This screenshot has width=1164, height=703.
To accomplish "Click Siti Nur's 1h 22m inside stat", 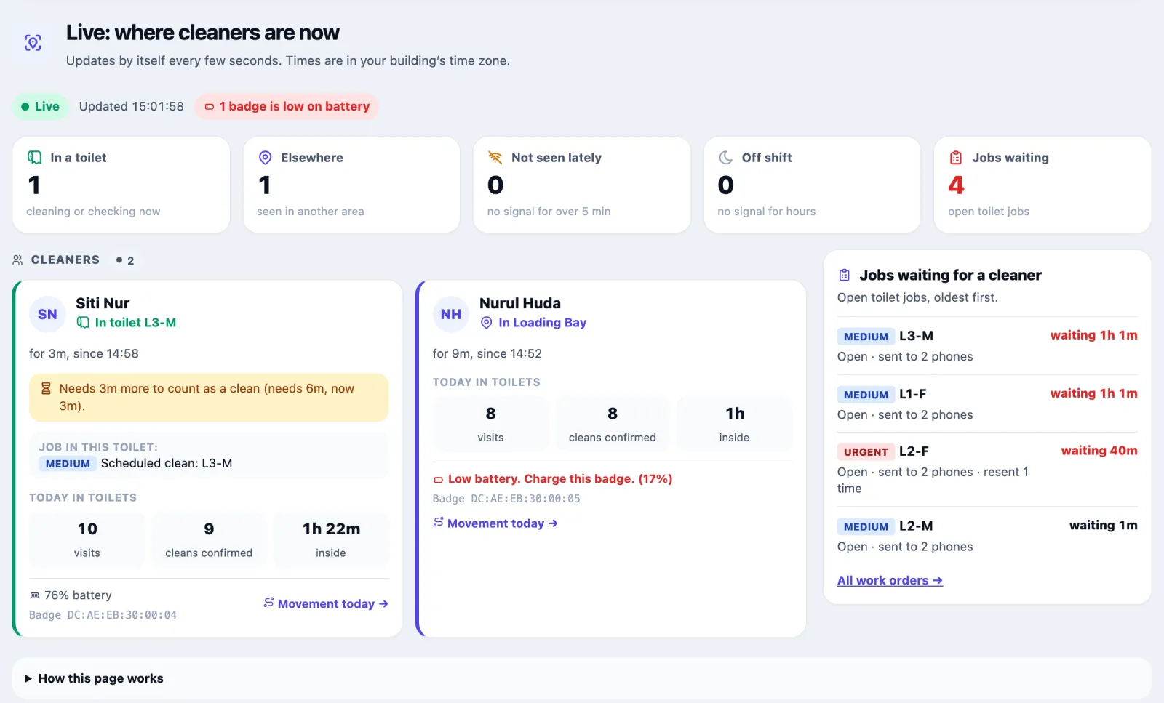I will 331,539.
